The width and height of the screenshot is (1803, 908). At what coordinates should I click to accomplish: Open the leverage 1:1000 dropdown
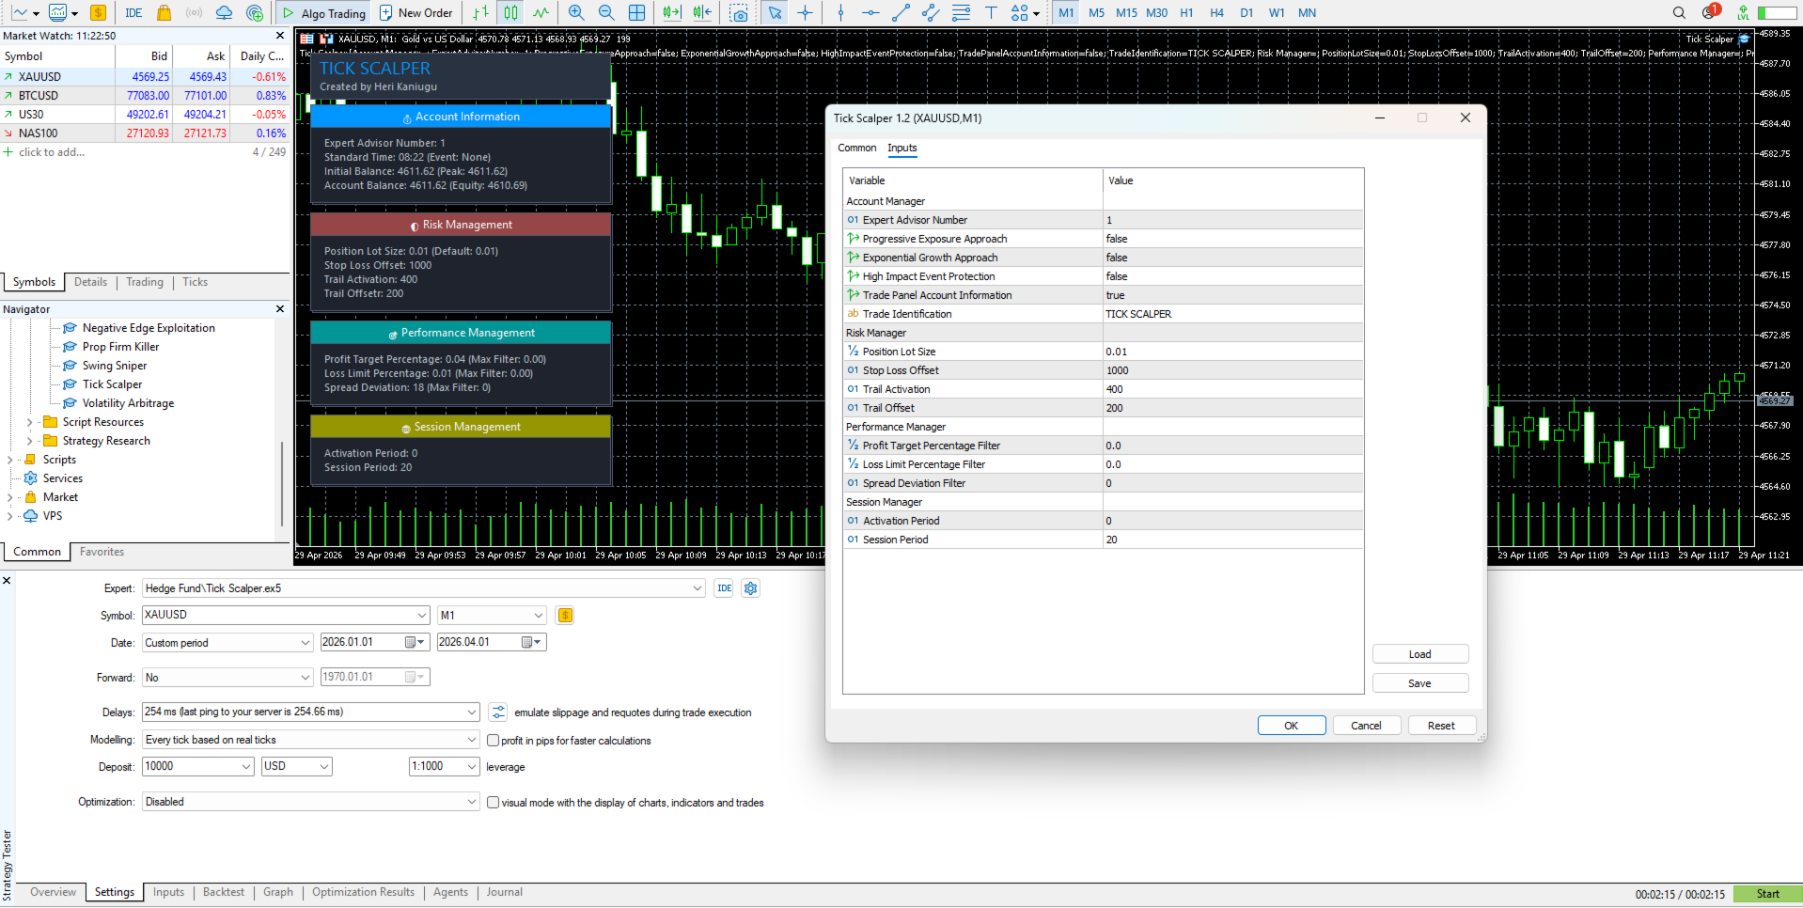pyautogui.click(x=445, y=767)
